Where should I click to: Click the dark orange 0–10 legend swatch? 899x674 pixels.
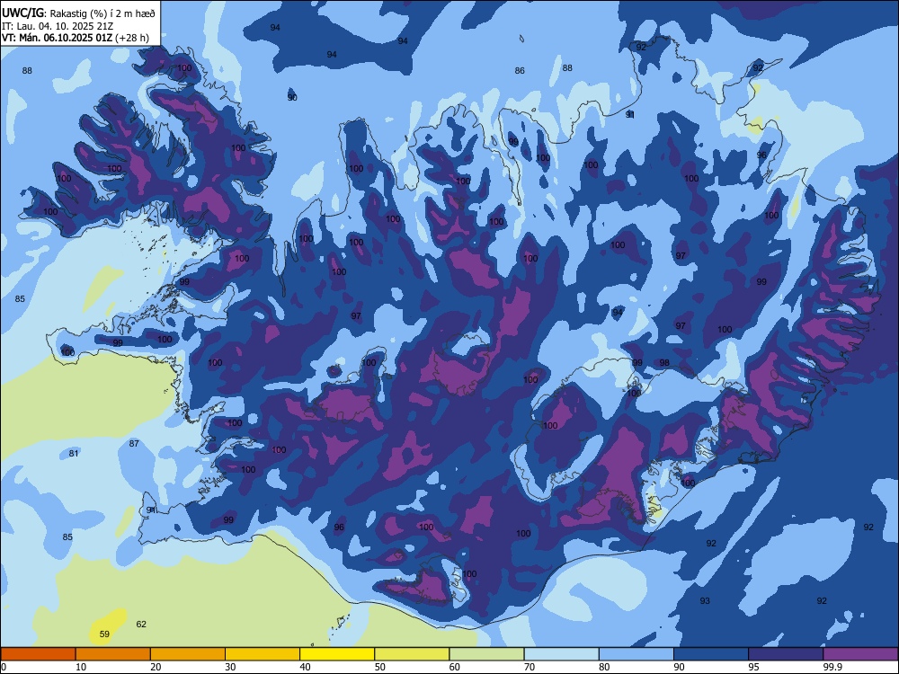tap(38, 654)
